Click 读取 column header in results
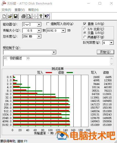117x143 pixels. (106, 73)
